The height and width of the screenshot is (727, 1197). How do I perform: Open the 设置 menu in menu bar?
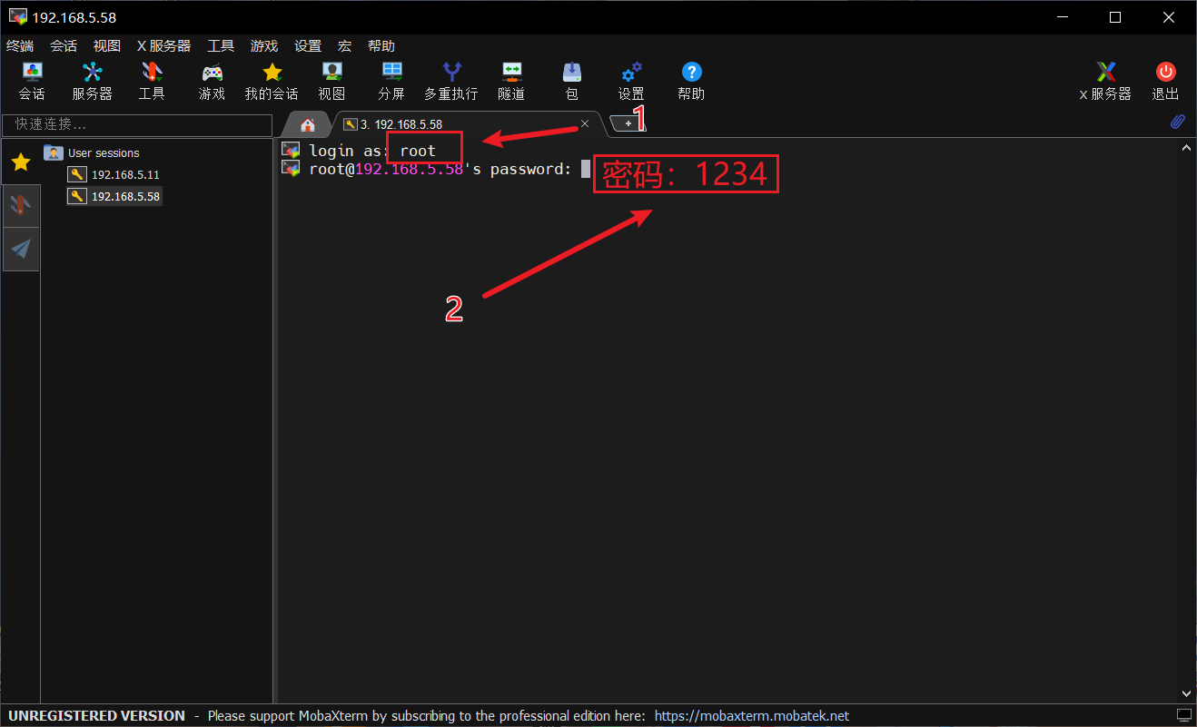click(x=308, y=46)
